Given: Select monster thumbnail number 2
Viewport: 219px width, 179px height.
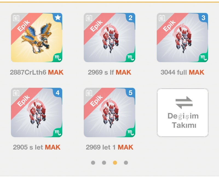Looking at the screenshot, I should pyautogui.click(x=109, y=38).
